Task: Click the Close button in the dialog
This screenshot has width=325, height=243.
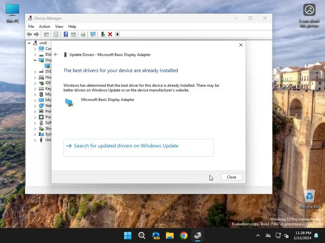Action: pos(231,177)
